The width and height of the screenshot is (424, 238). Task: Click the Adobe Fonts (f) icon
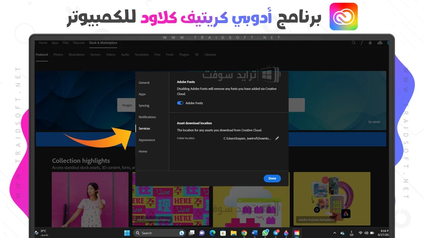(362, 43)
